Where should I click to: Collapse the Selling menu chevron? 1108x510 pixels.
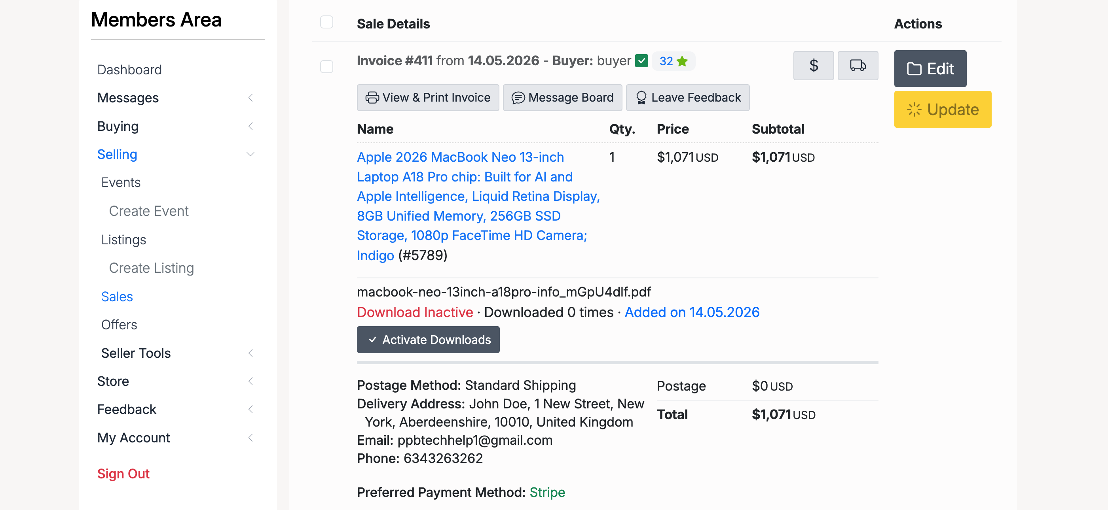[250, 154]
